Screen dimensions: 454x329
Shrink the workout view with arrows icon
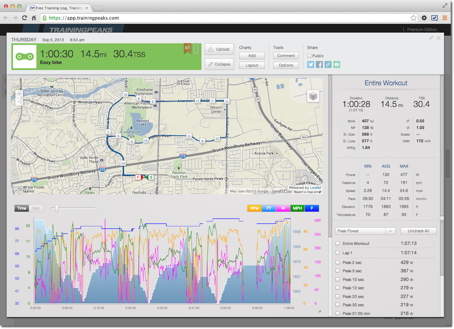pyautogui.click(x=431, y=38)
